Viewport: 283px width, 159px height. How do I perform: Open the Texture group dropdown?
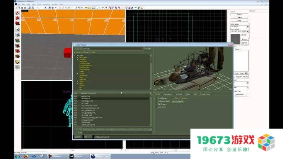[239, 27]
